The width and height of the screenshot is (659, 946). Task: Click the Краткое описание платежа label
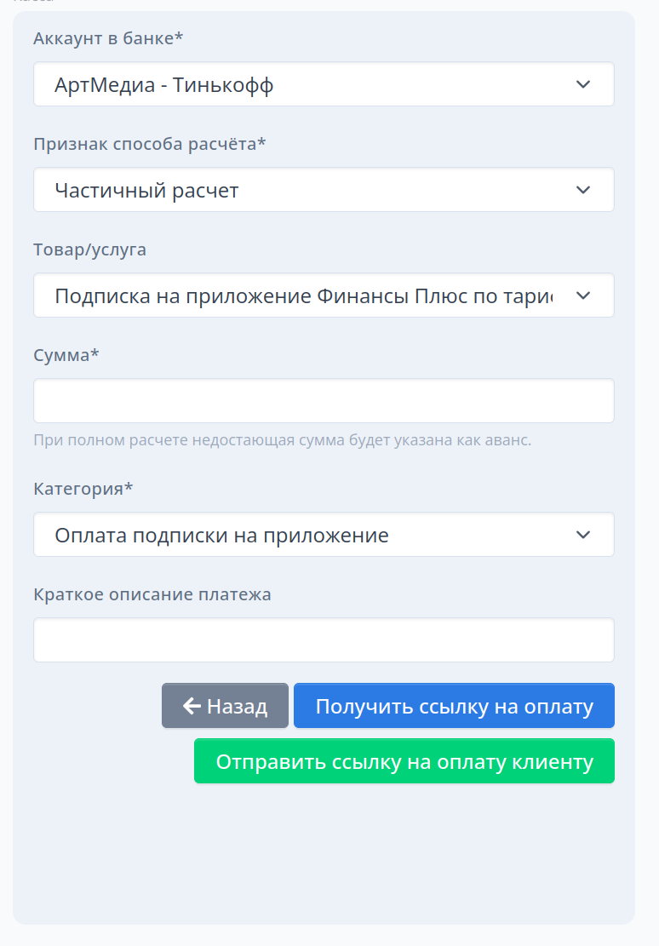(152, 594)
